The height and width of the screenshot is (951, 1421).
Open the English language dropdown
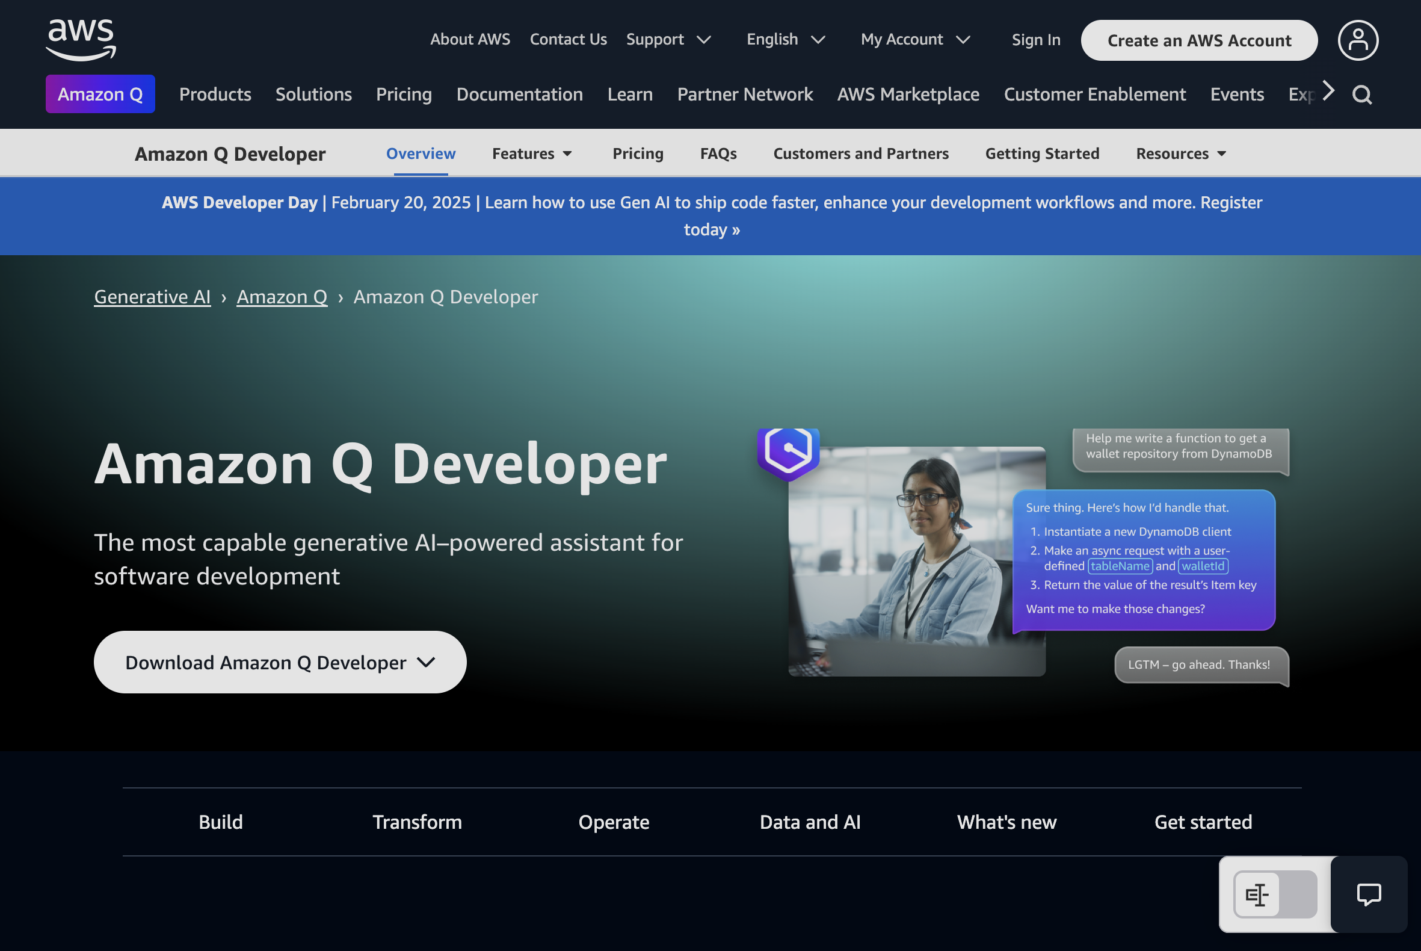pos(786,39)
